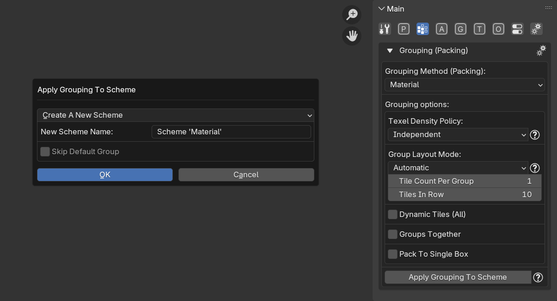Click the zoom magnifier icon in viewport
This screenshot has height=301, width=557.
(x=352, y=14)
